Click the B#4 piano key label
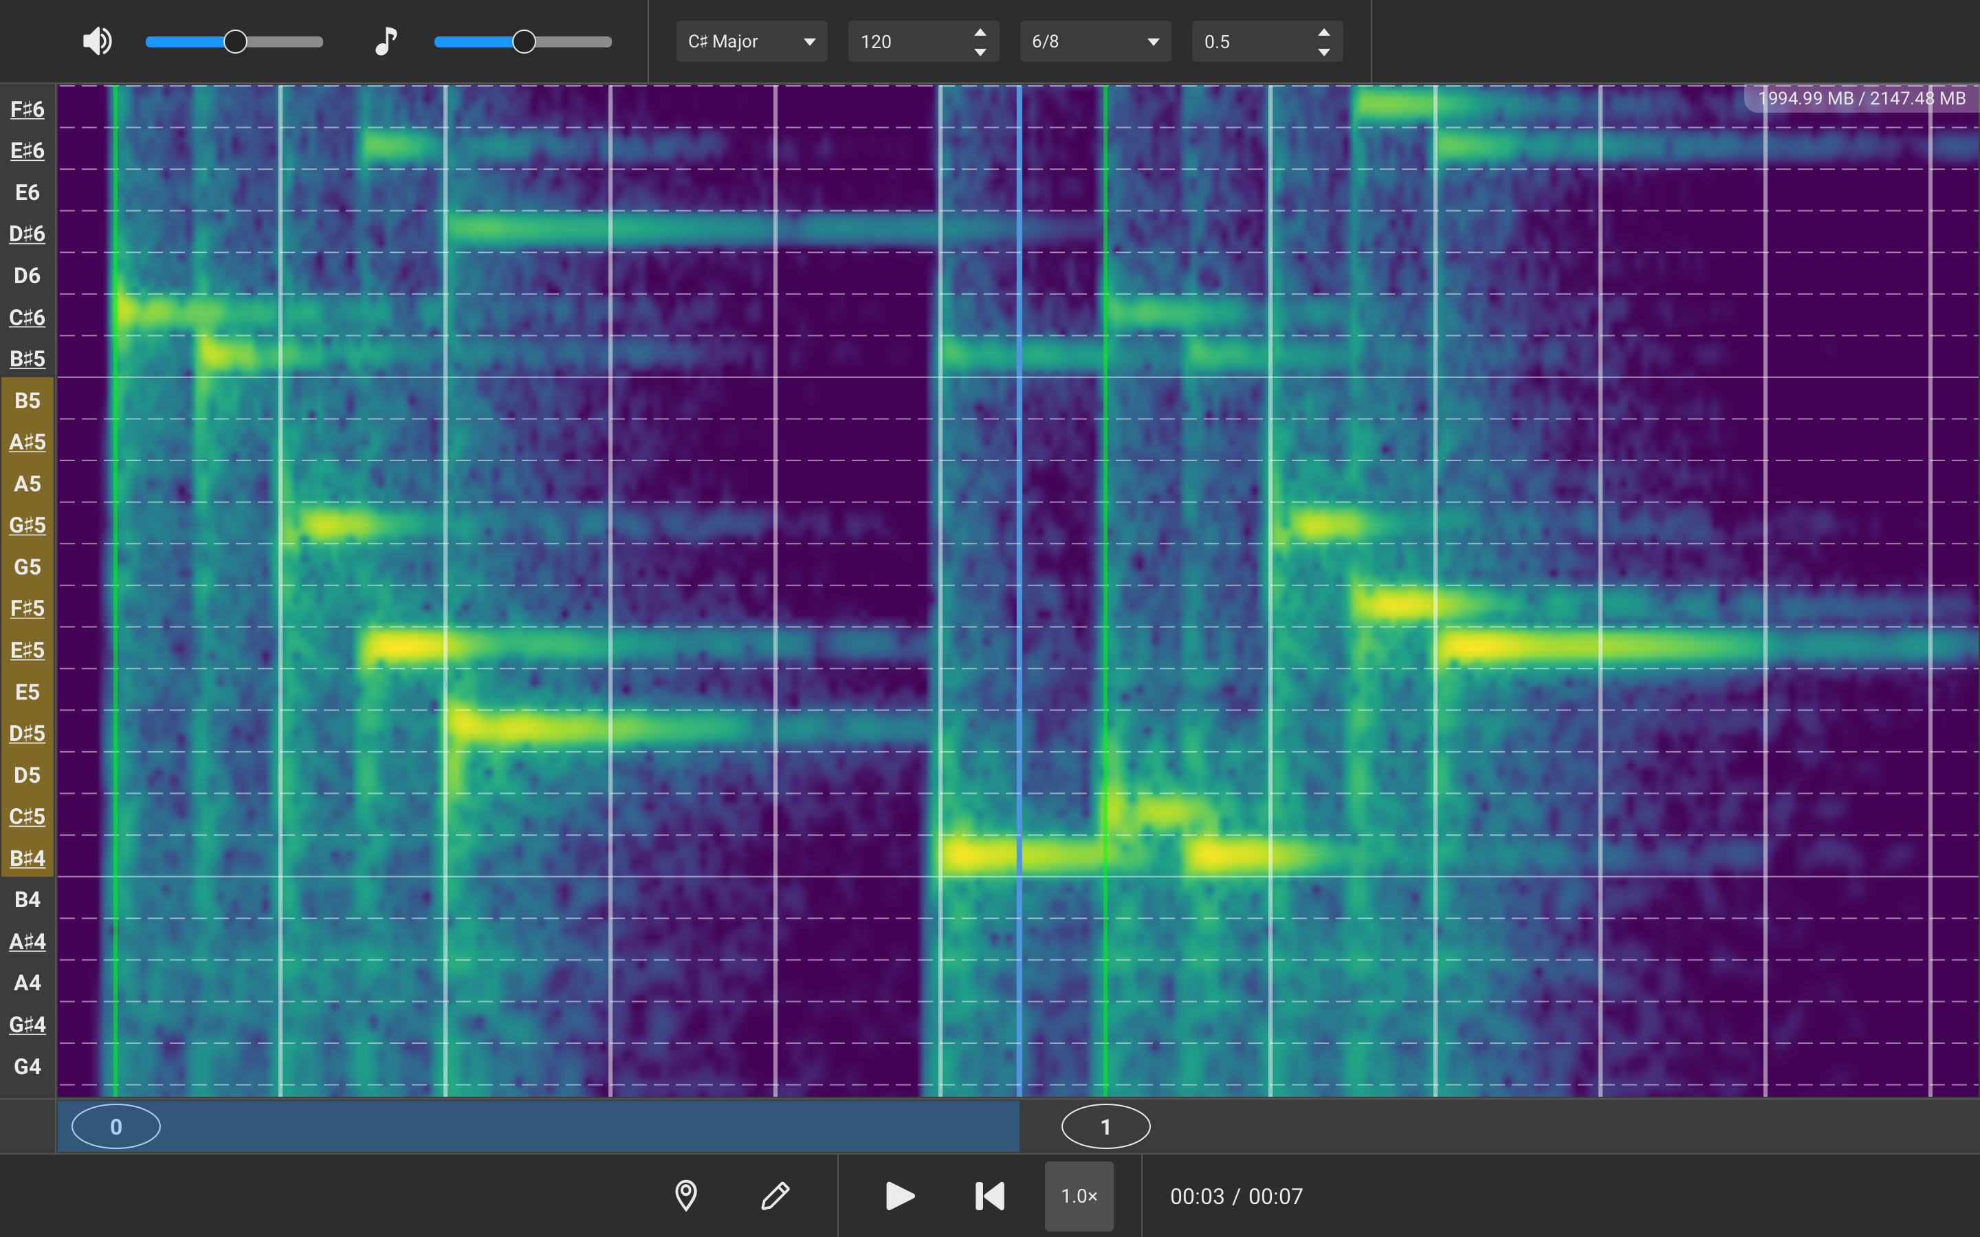Image resolution: width=1980 pixels, height=1237 pixels. tap(27, 858)
